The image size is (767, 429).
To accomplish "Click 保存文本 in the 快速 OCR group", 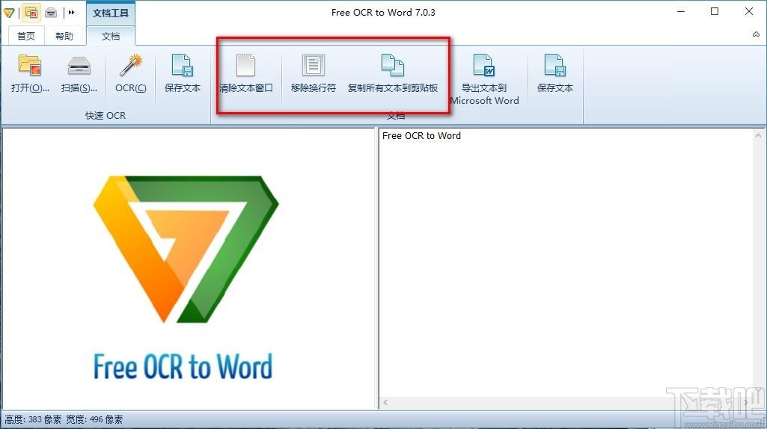I will pos(183,73).
